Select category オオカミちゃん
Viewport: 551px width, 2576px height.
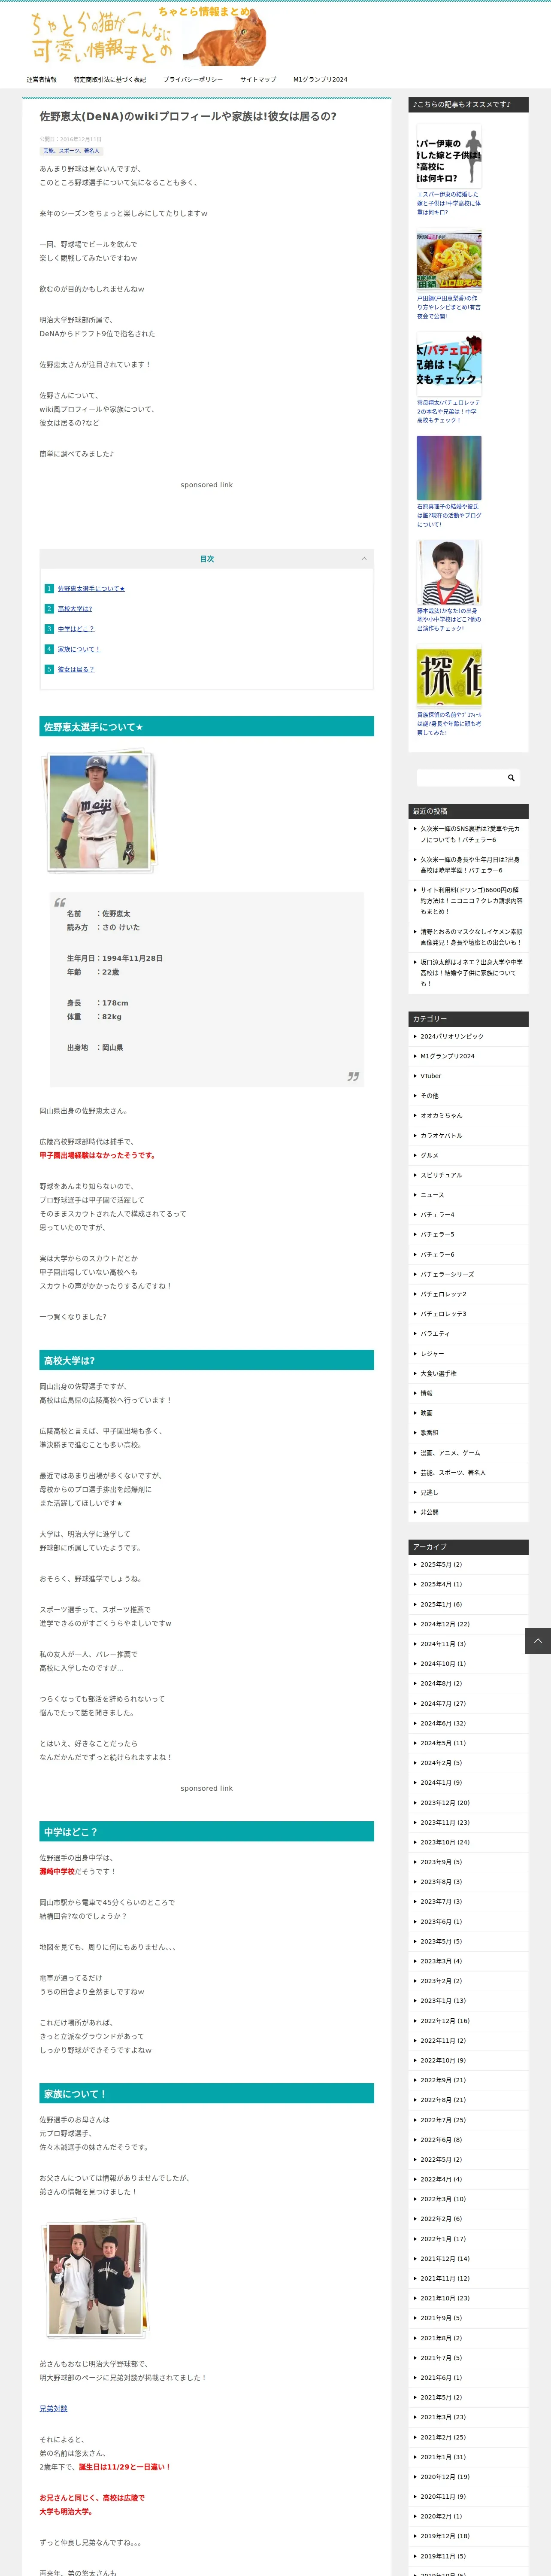441,1116
